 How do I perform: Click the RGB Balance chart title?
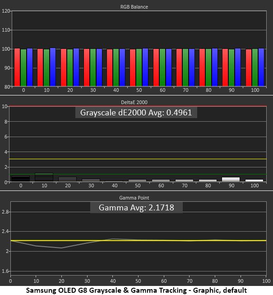pyautogui.click(x=134, y=7)
